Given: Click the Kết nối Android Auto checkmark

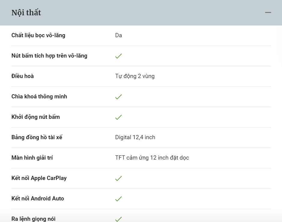Looking at the screenshot, I should coord(119,199).
